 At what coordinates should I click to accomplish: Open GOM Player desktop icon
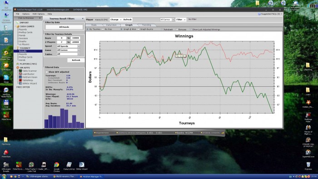(x=6, y=65)
